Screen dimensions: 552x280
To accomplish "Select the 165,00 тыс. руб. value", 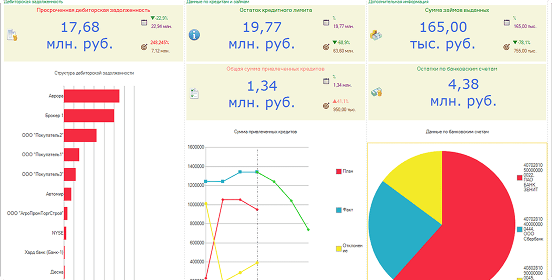I will click(443, 36).
